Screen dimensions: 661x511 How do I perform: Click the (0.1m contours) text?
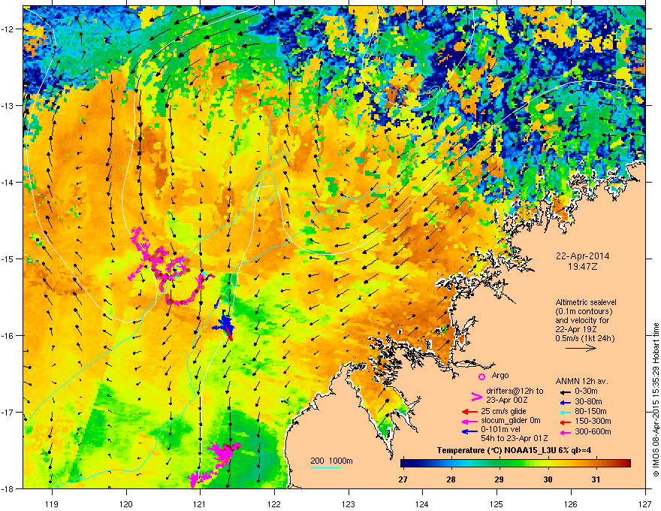pyautogui.click(x=584, y=312)
